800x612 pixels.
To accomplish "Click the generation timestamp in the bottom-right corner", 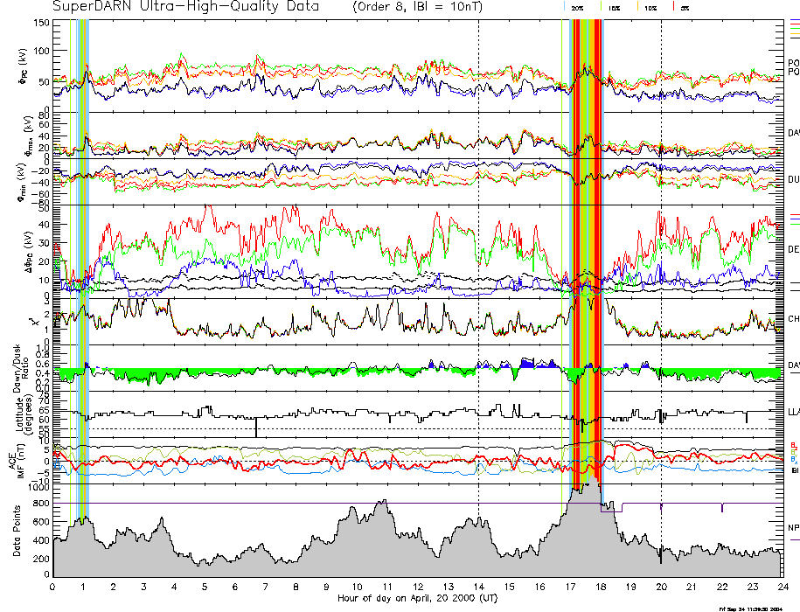I will click(750, 609).
